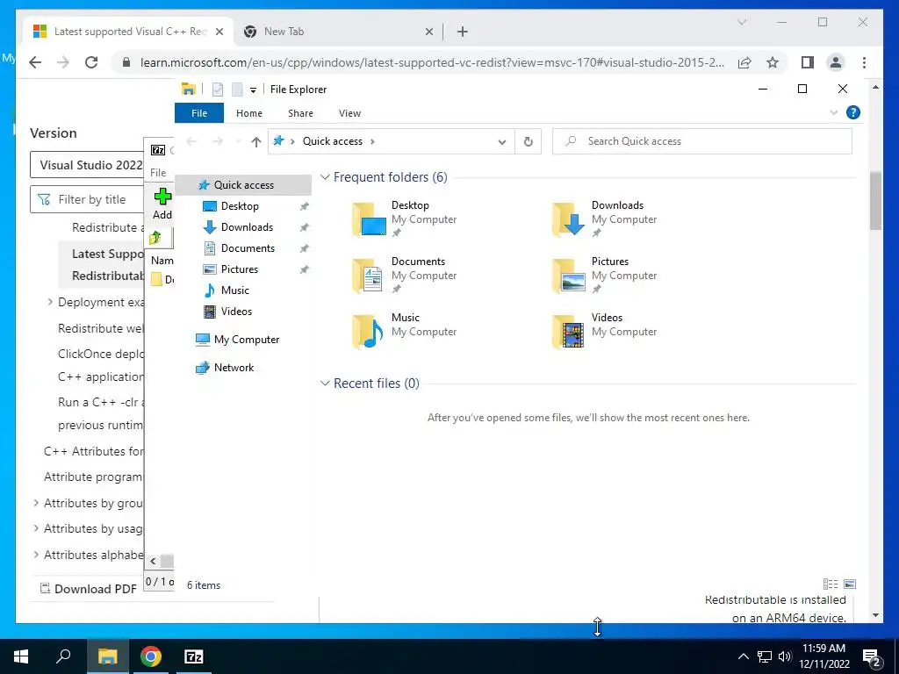Viewport: 899px width, 674px height.
Task: Collapse the Recent files section
Action: (325, 383)
